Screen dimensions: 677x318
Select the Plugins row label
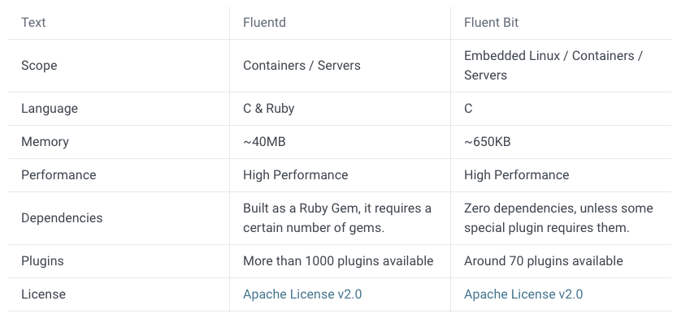(42, 261)
